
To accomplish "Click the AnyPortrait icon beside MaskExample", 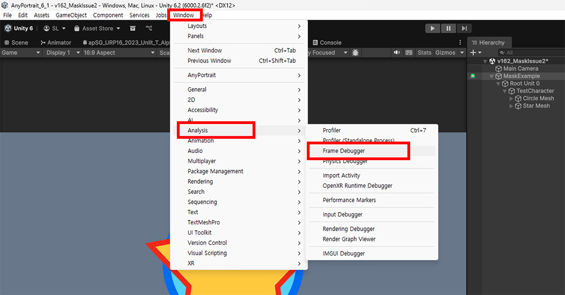I will 472,76.
